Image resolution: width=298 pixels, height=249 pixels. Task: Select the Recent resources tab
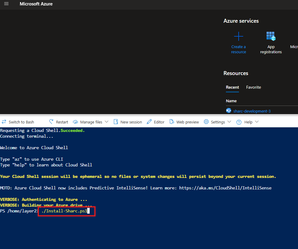[232, 87]
